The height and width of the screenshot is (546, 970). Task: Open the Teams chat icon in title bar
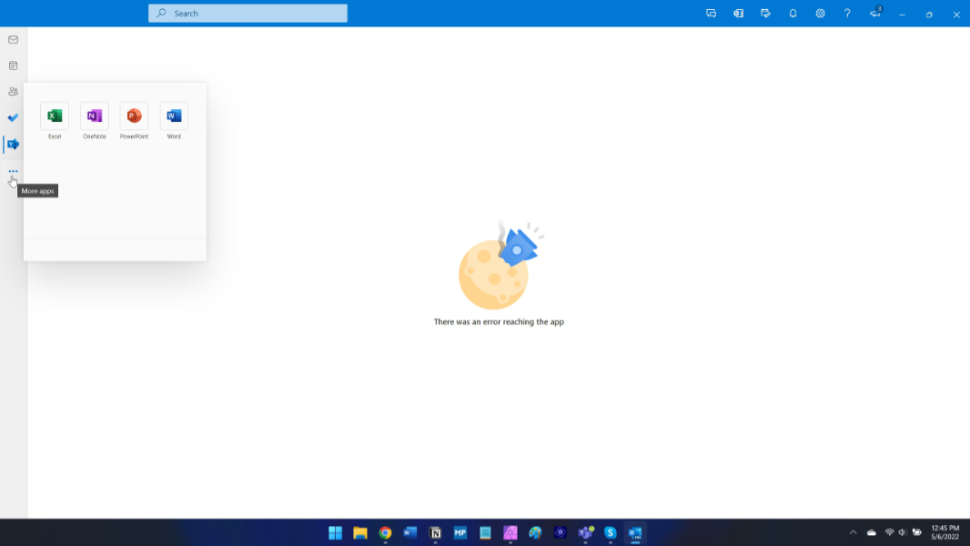coord(711,13)
